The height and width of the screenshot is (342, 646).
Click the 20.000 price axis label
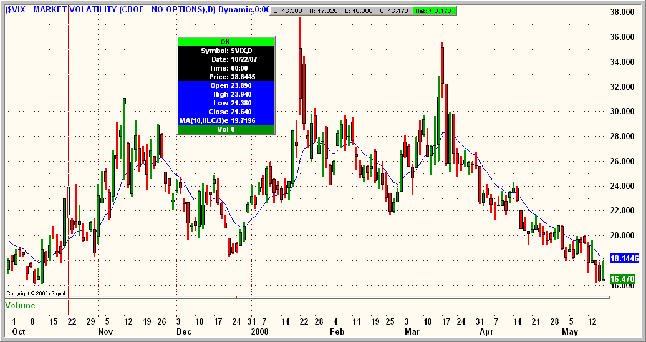tap(622, 235)
